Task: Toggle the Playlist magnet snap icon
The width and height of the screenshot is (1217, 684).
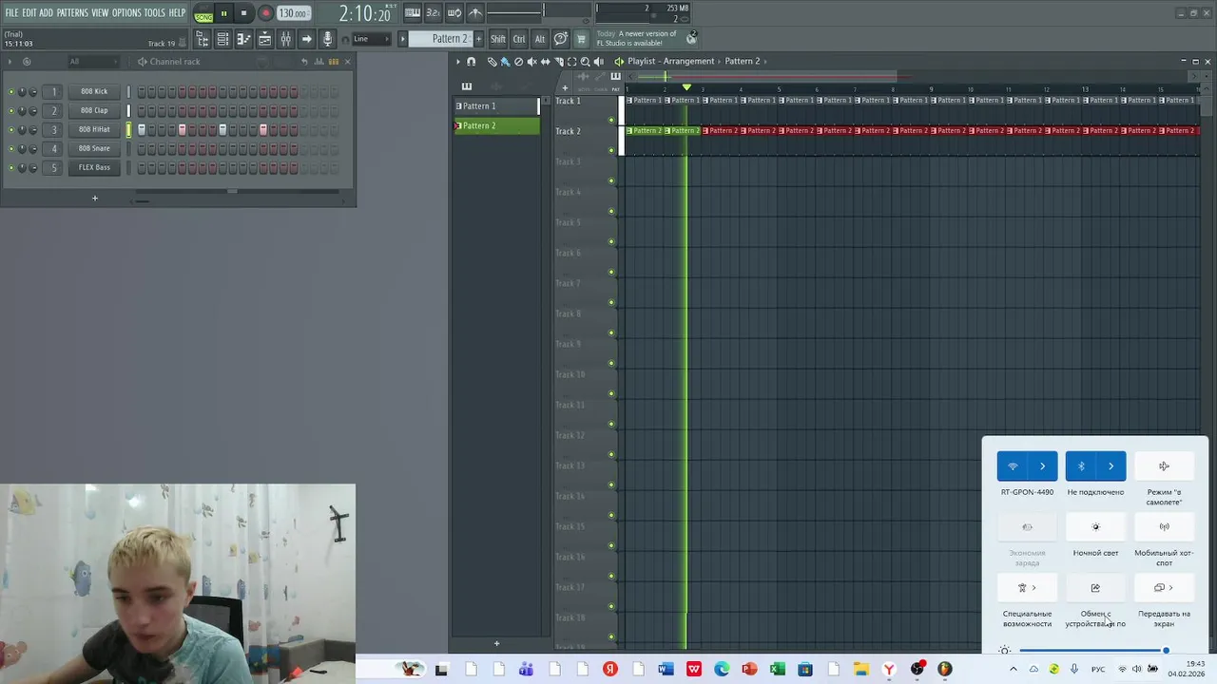Action: [x=471, y=61]
